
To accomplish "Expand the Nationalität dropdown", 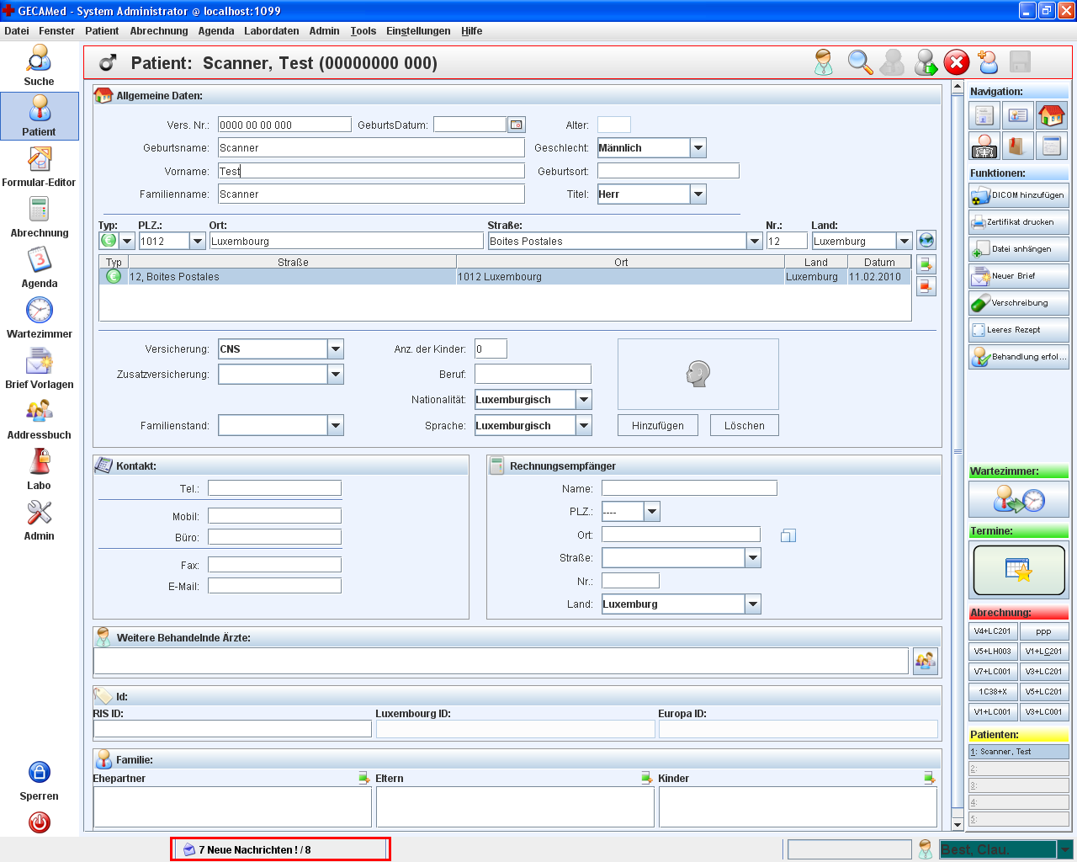I will point(584,400).
